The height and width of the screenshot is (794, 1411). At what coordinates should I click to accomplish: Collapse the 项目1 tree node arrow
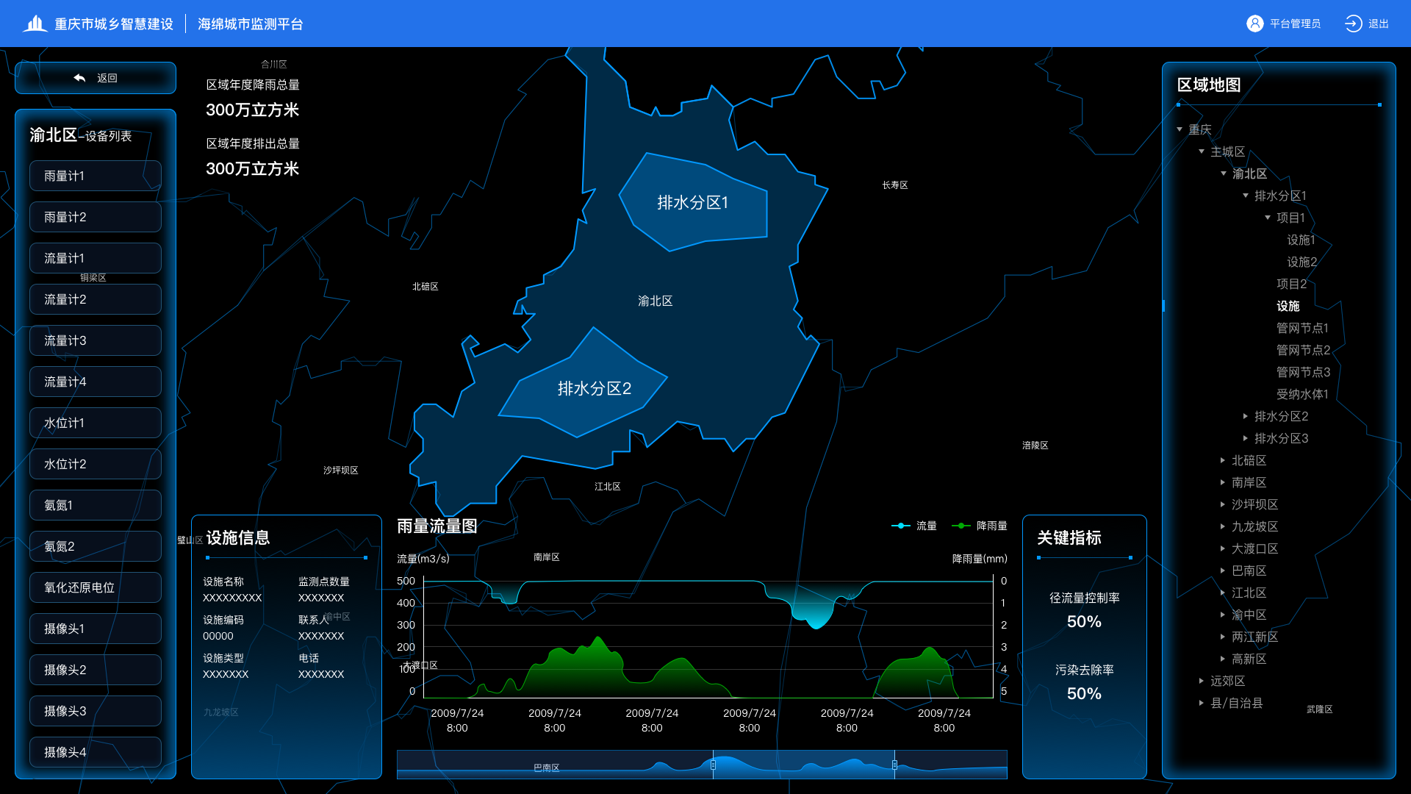click(1268, 218)
